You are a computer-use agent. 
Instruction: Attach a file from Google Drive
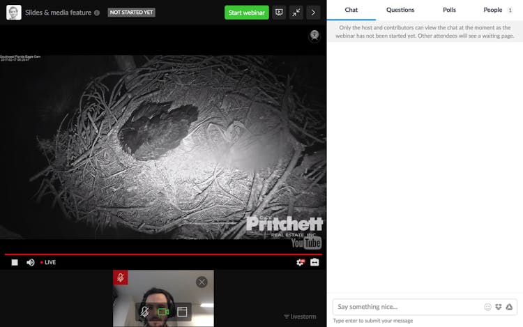pos(509,307)
